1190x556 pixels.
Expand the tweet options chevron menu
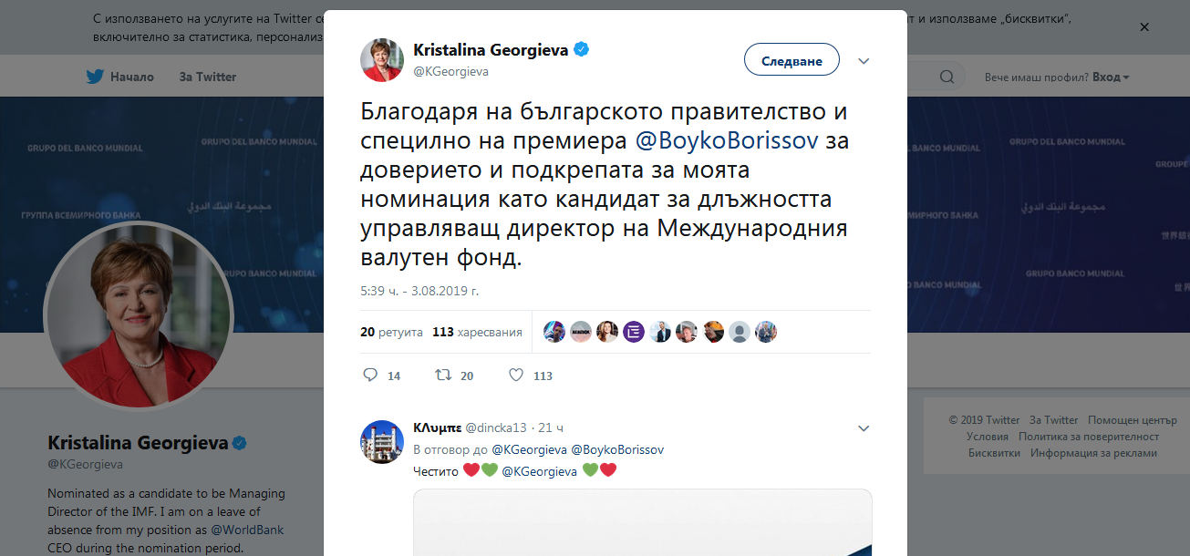[864, 61]
